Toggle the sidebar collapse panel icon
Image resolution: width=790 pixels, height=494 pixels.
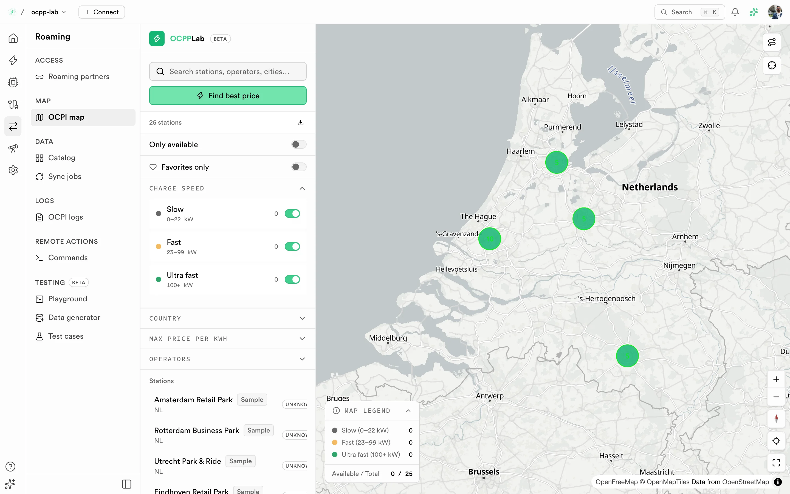point(127,484)
